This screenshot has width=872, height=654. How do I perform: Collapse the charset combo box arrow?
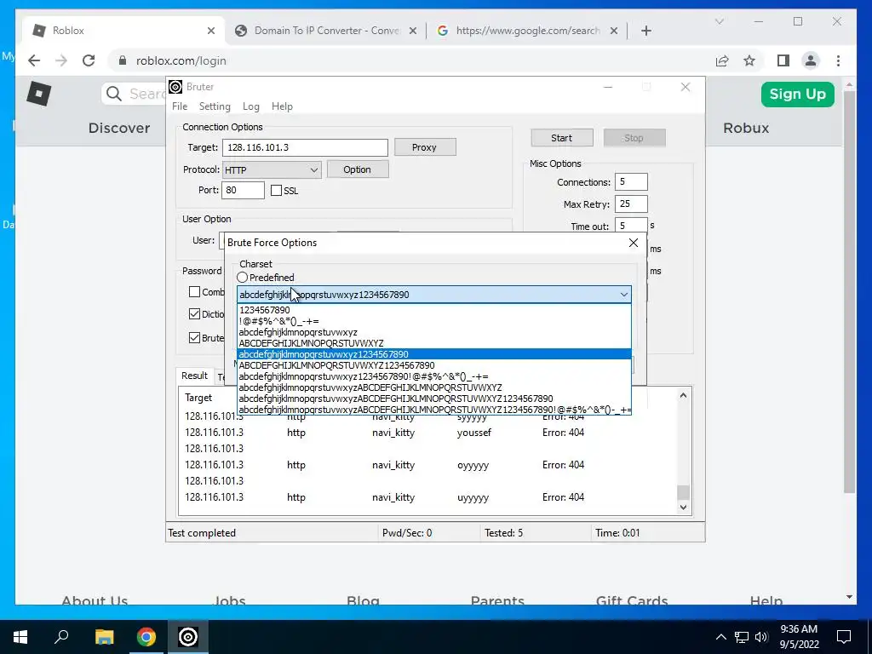(624, 295)
